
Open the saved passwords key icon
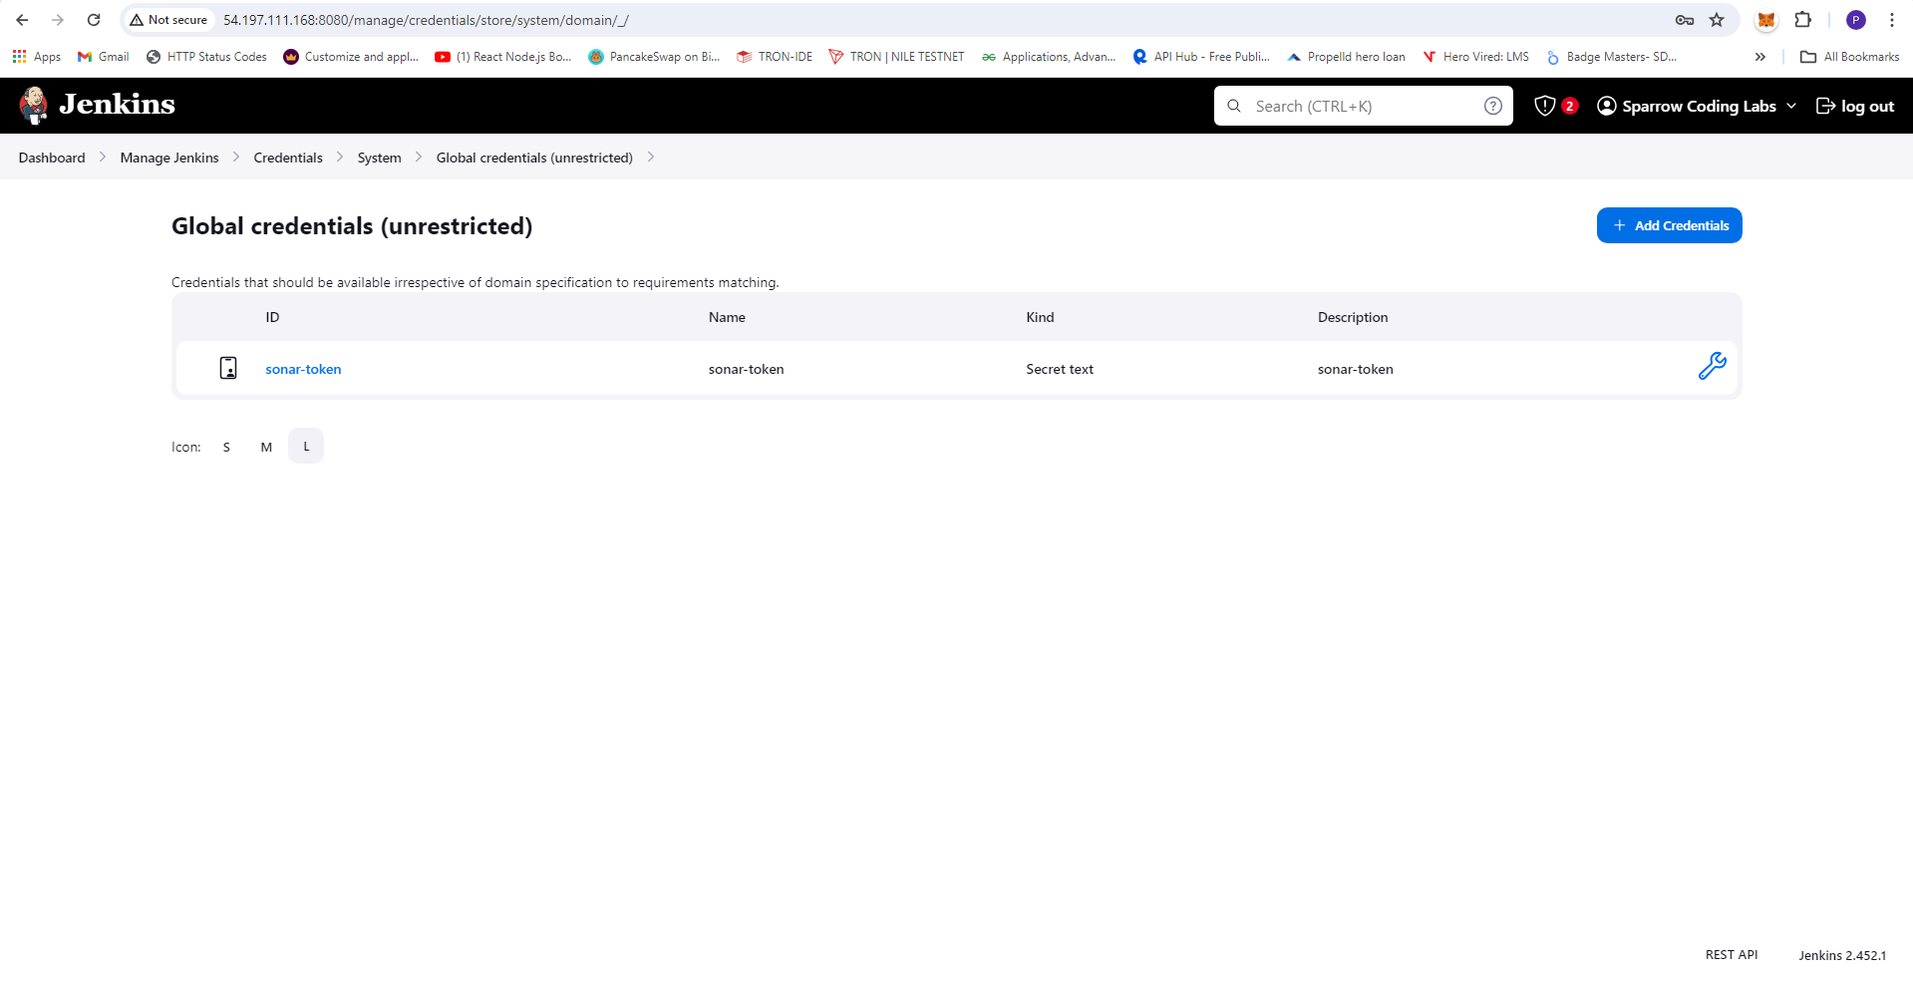tap(1685, 20)
